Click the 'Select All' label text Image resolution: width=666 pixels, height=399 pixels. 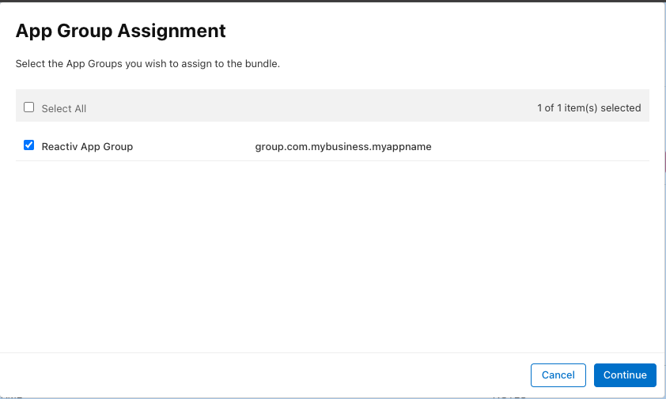coord(64,108)
